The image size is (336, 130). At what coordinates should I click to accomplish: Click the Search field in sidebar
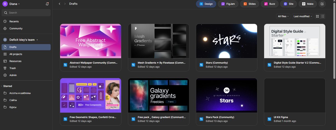26,13
